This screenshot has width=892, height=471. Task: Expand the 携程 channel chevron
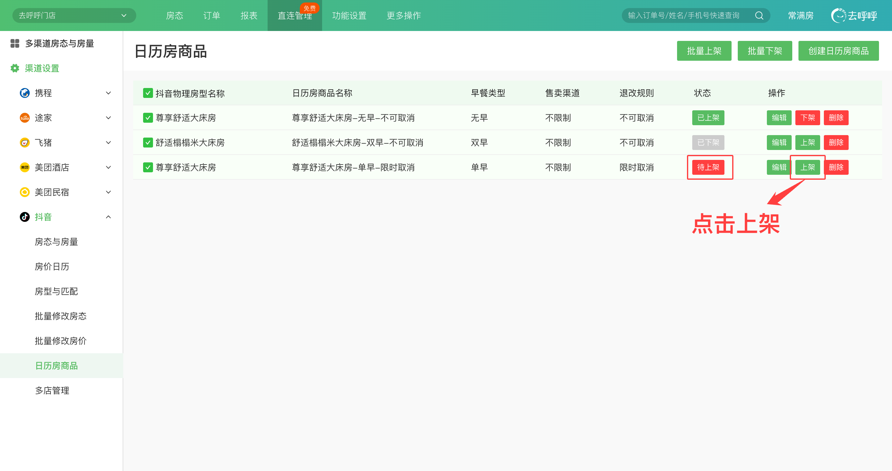point(108,93)
